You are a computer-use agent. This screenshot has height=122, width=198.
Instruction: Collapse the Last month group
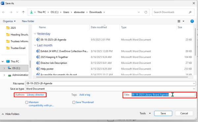click(x=35, y=45)
